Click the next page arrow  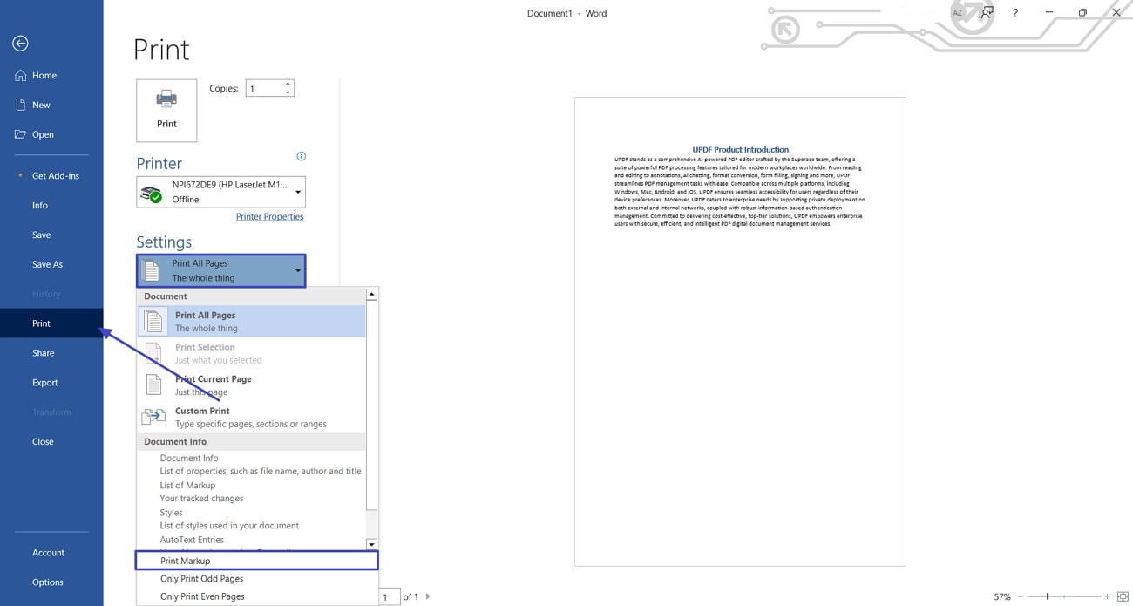tap(428, 596)
